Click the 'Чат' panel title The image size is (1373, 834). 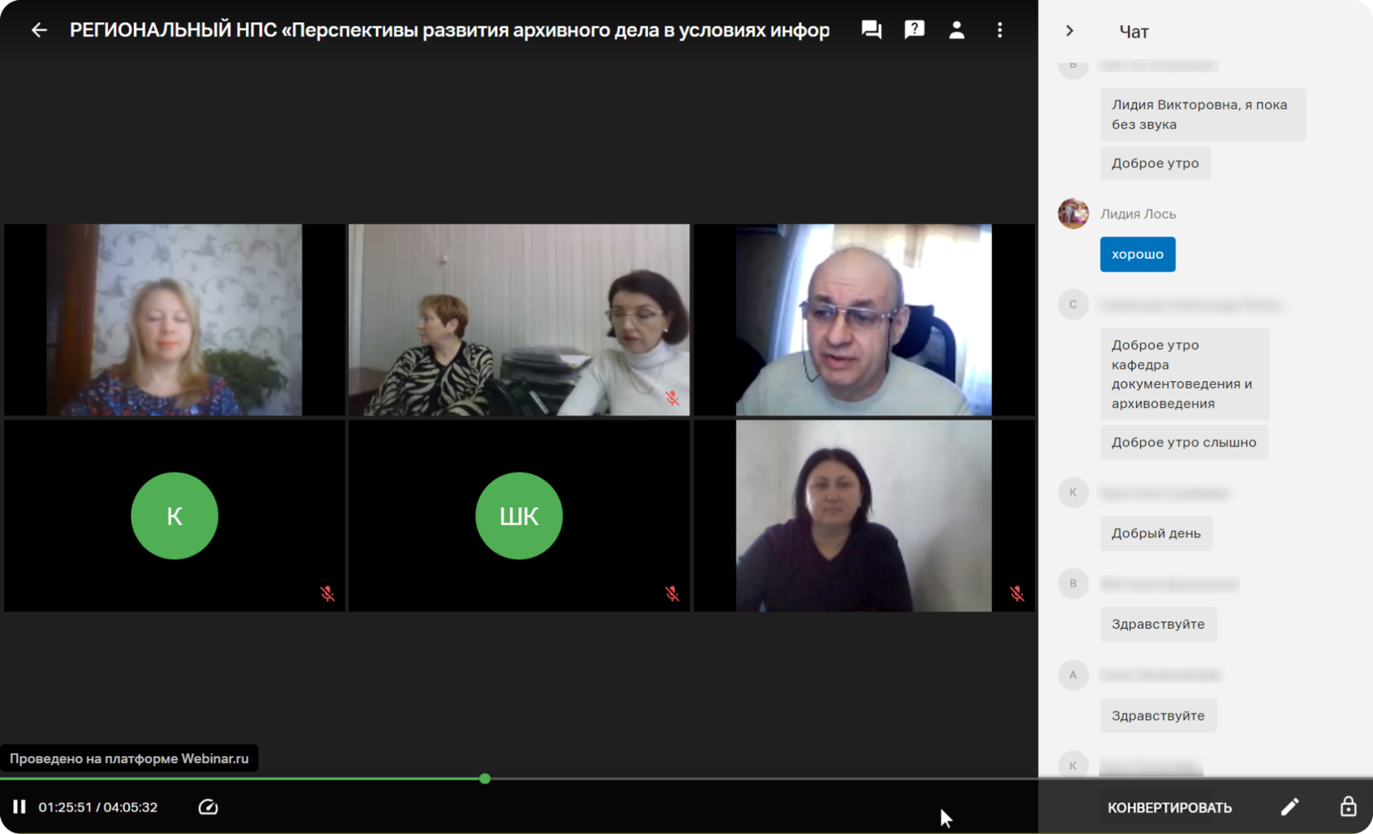coord(1134,32)
